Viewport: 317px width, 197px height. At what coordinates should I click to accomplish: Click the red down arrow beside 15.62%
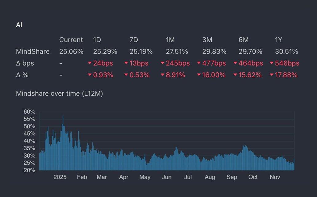pos(235,75)
